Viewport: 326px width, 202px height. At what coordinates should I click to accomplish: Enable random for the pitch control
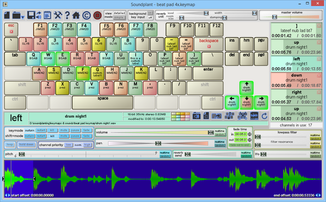165,156
